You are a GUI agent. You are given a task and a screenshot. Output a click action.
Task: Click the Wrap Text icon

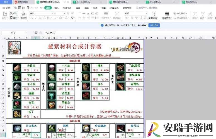click(x=117, y=14)
